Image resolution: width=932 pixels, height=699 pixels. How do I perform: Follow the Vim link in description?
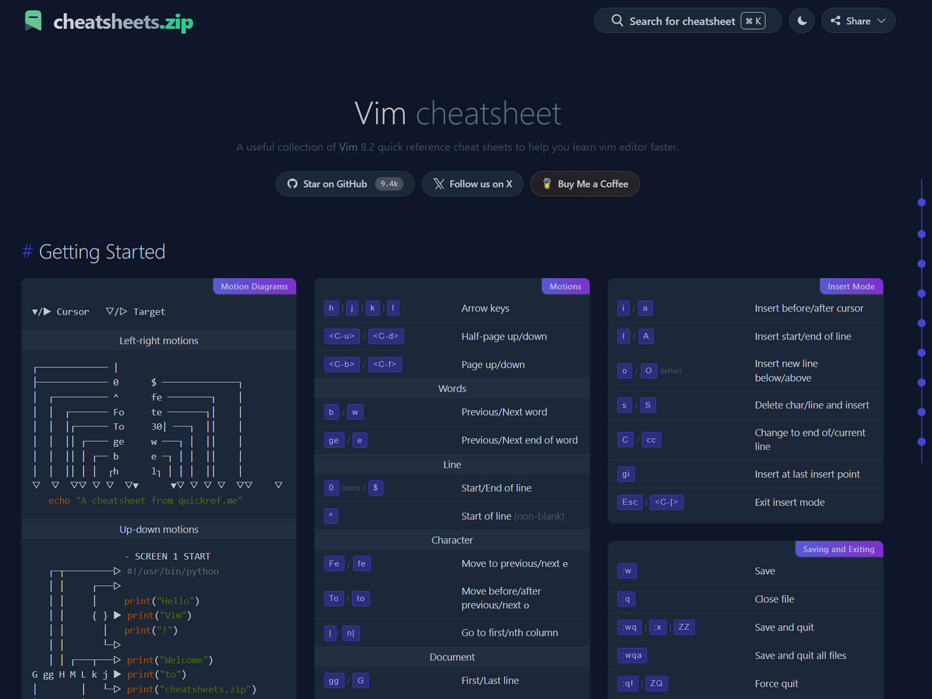coord(348,147)
